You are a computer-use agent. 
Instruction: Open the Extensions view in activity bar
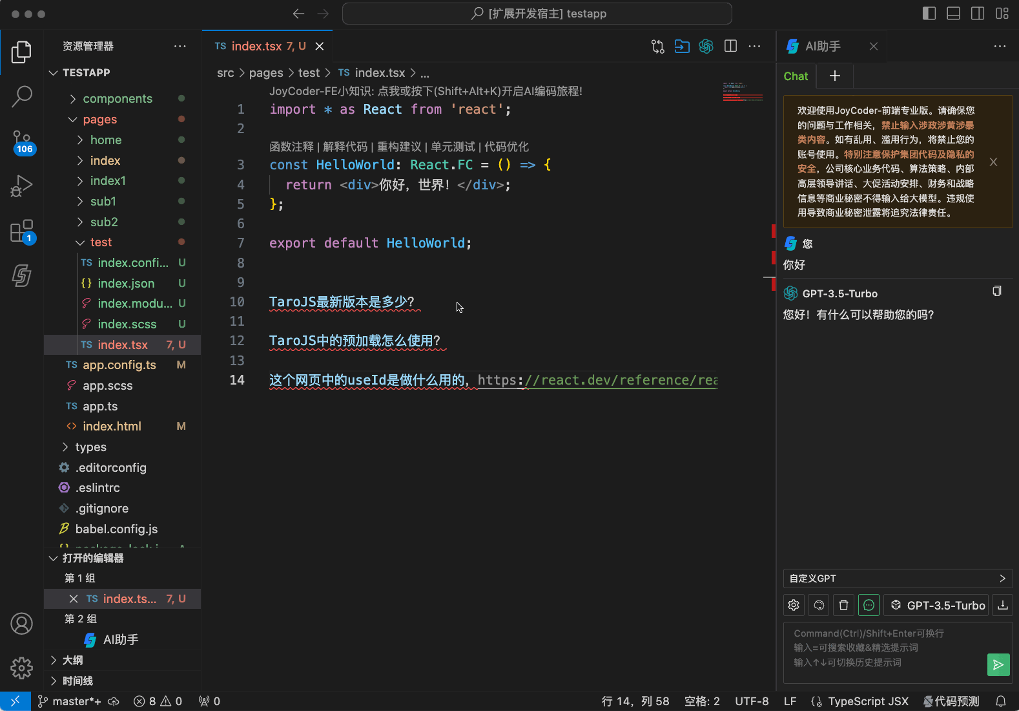tap(21, 231)
